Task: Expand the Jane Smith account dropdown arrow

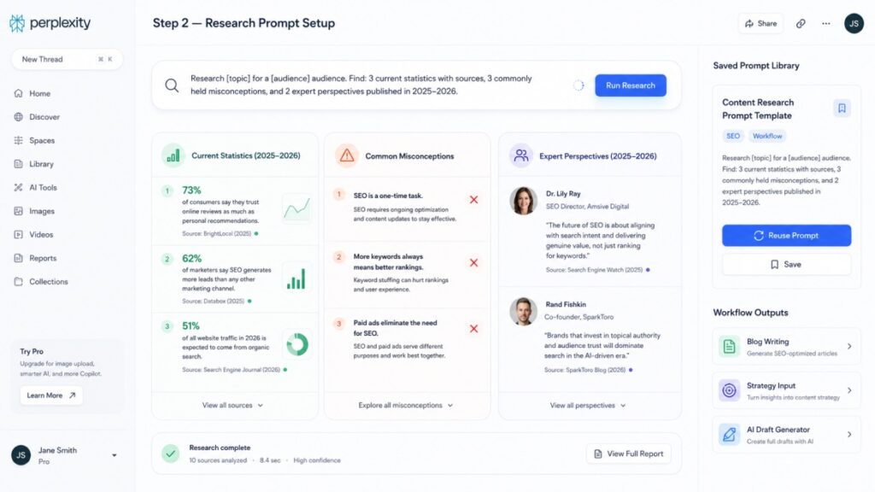Action: (x=115, y=455)
